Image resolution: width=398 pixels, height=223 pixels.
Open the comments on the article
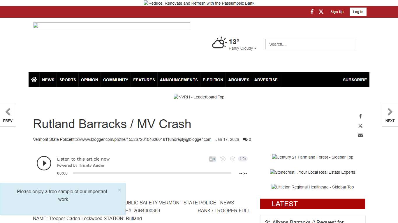click(247, 139)
